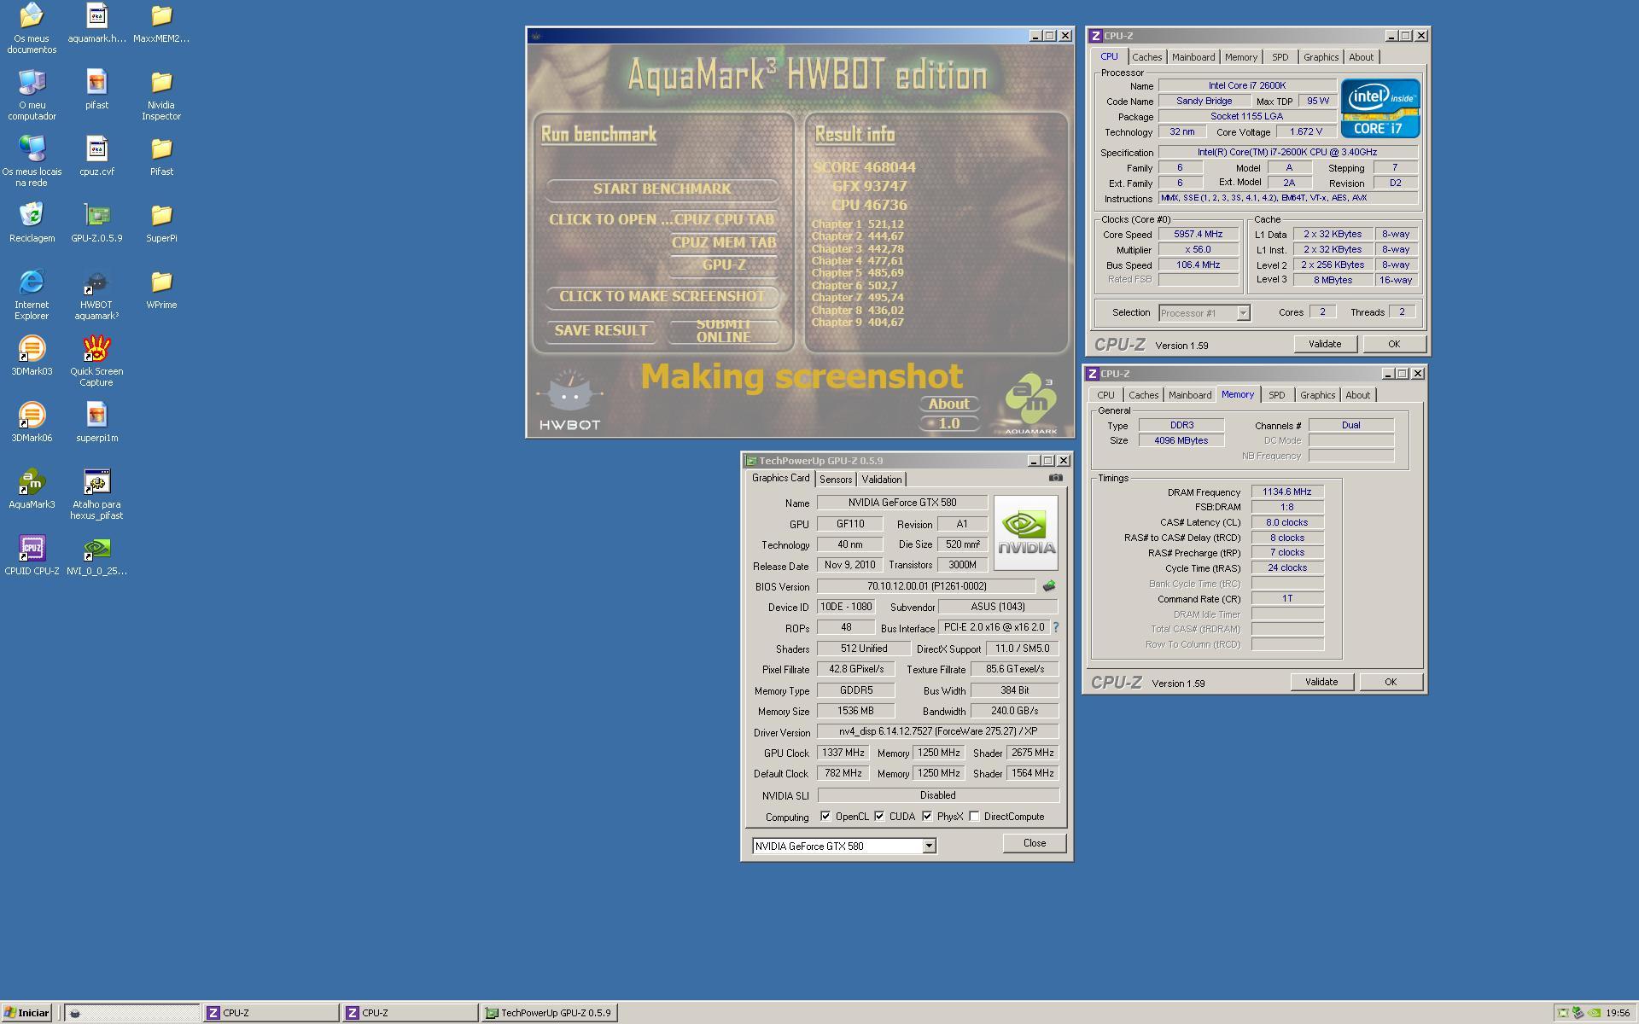Open the Nvidia Inspector folder icon

(161, 94)
